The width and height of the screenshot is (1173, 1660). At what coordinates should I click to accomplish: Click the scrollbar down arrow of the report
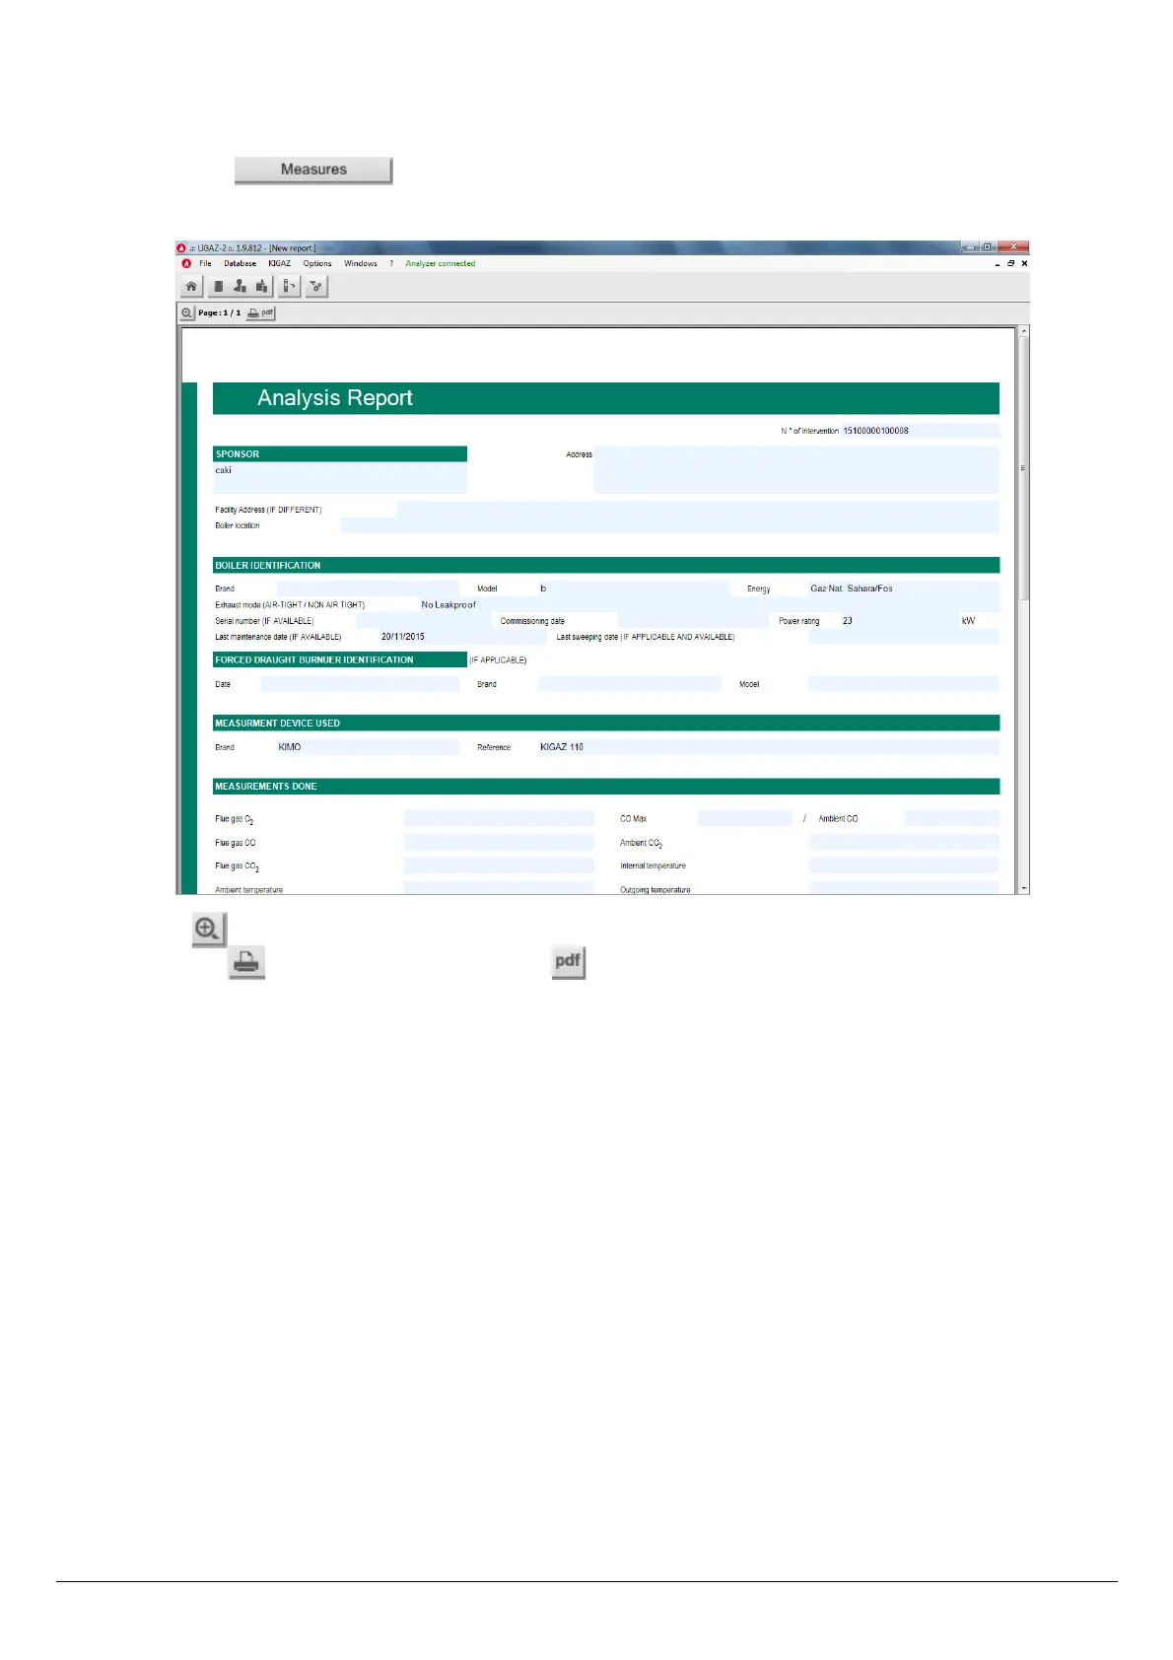click(x=1023, y=888)
